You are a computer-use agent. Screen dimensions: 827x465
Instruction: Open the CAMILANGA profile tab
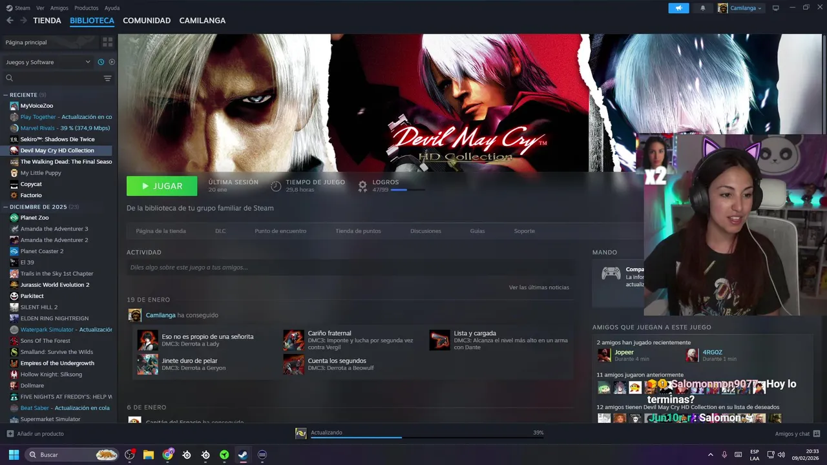point(202,21)
